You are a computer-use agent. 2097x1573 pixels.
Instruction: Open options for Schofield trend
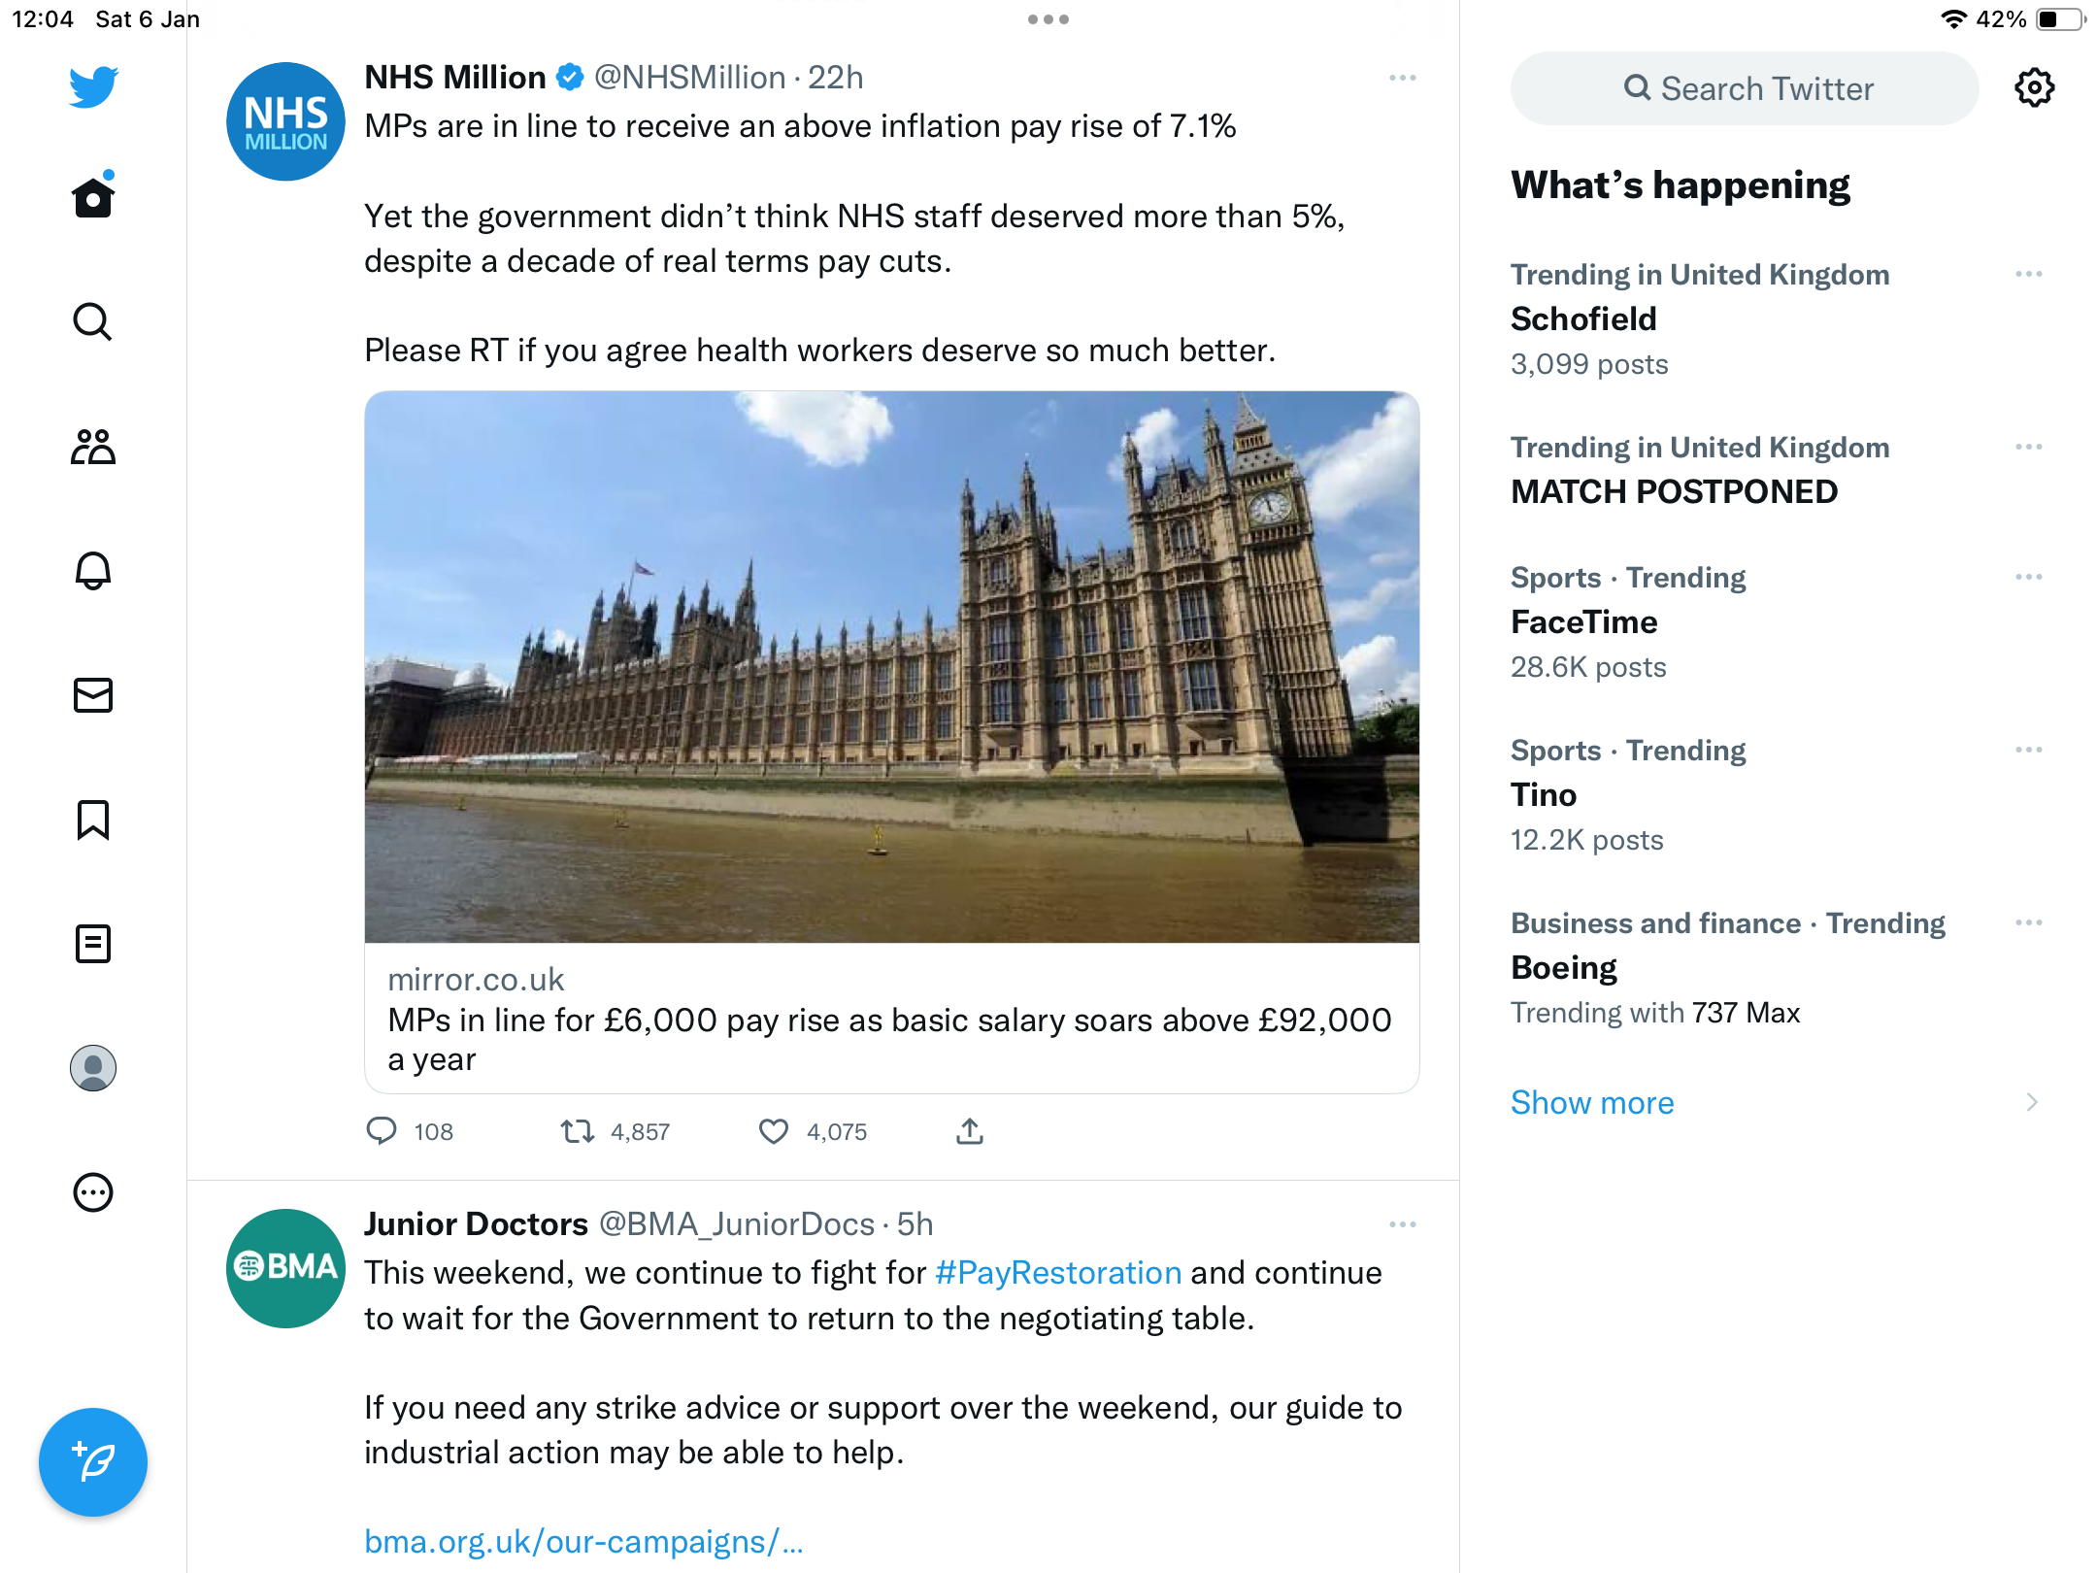pos(2029,275)
